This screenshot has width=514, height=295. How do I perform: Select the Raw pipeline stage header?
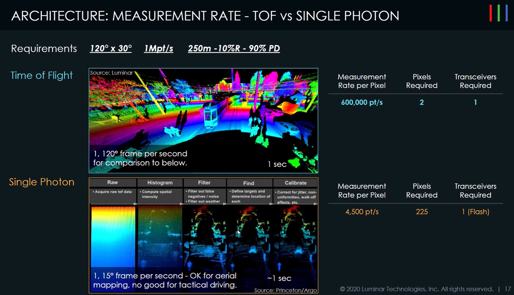pos(113,182)
